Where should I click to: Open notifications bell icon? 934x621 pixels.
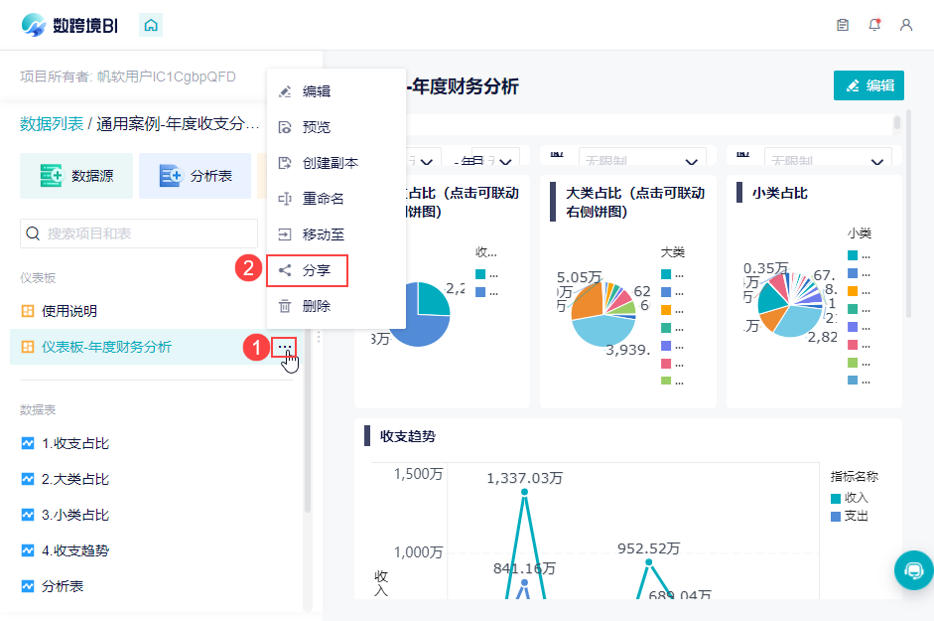(874, 25)
